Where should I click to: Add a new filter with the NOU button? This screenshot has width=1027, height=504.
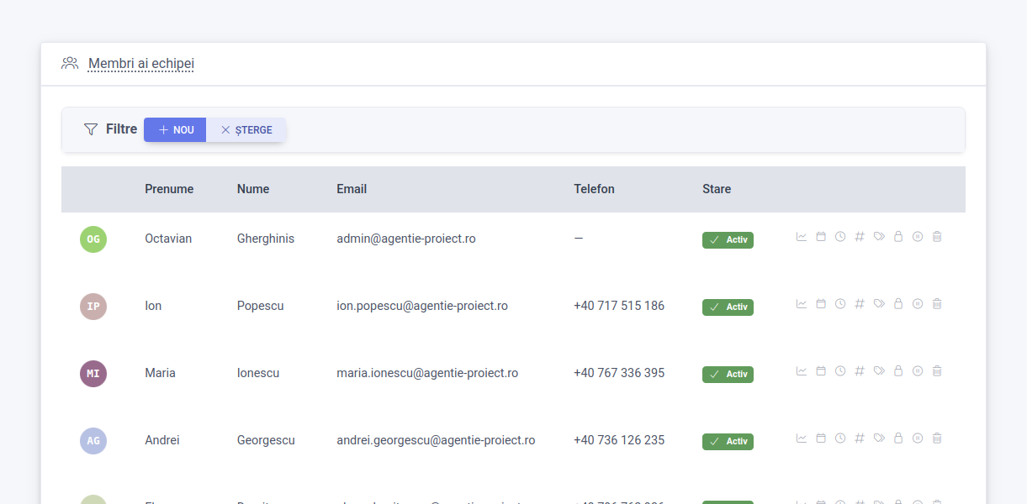pyautogui.click(x=175, y=130)
